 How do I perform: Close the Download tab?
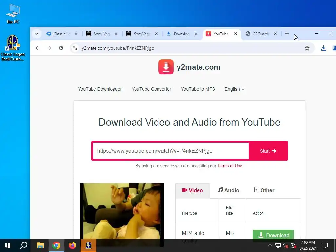tap(196, 34)
